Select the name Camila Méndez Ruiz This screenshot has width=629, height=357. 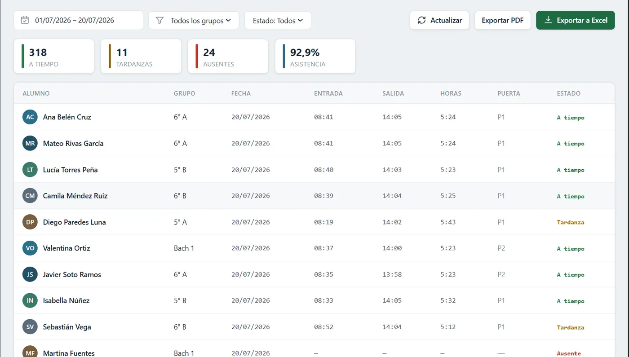pos(75,196)
